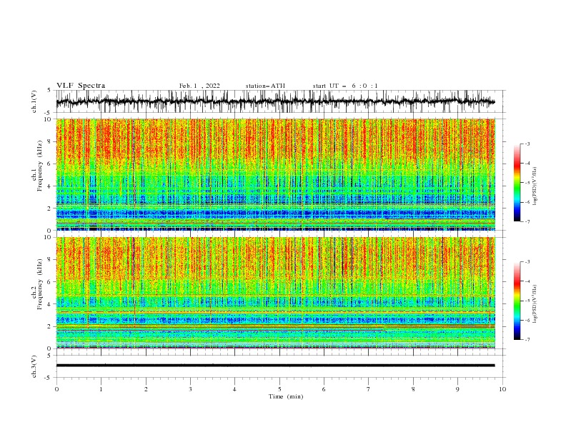Click the ch.2 frequency axis "6" tick label
Image resolution: width=566 pixels, height=437 pixels.
point(50,281)
